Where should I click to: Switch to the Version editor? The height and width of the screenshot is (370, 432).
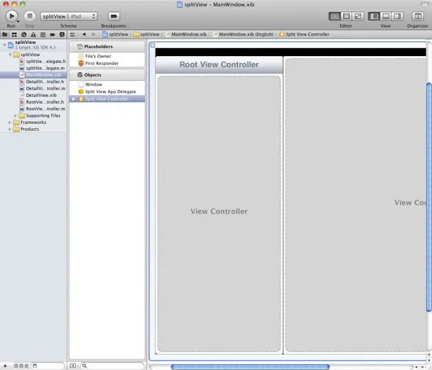[x=357, y=16]
